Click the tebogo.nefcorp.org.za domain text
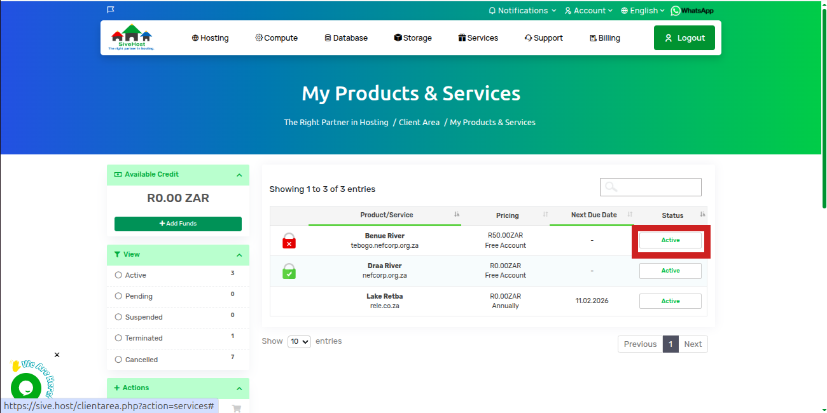The height and width of the screenshot is (413, 827). [x=385, y=245]
